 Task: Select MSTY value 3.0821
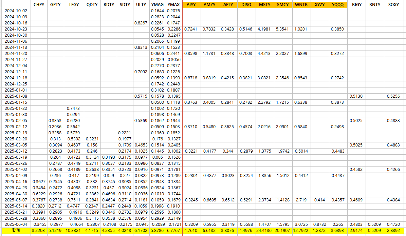pos(264,78)
